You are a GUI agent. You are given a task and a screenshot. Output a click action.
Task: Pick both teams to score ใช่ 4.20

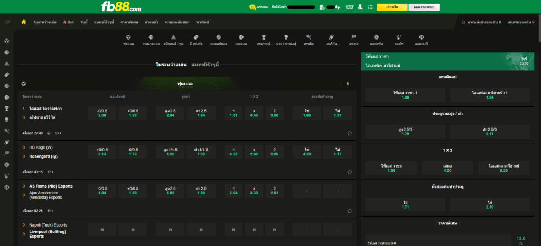307,152
